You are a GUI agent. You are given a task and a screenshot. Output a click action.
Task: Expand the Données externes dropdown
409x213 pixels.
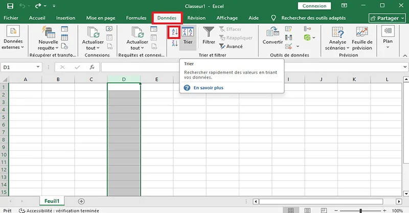(13, 38)
